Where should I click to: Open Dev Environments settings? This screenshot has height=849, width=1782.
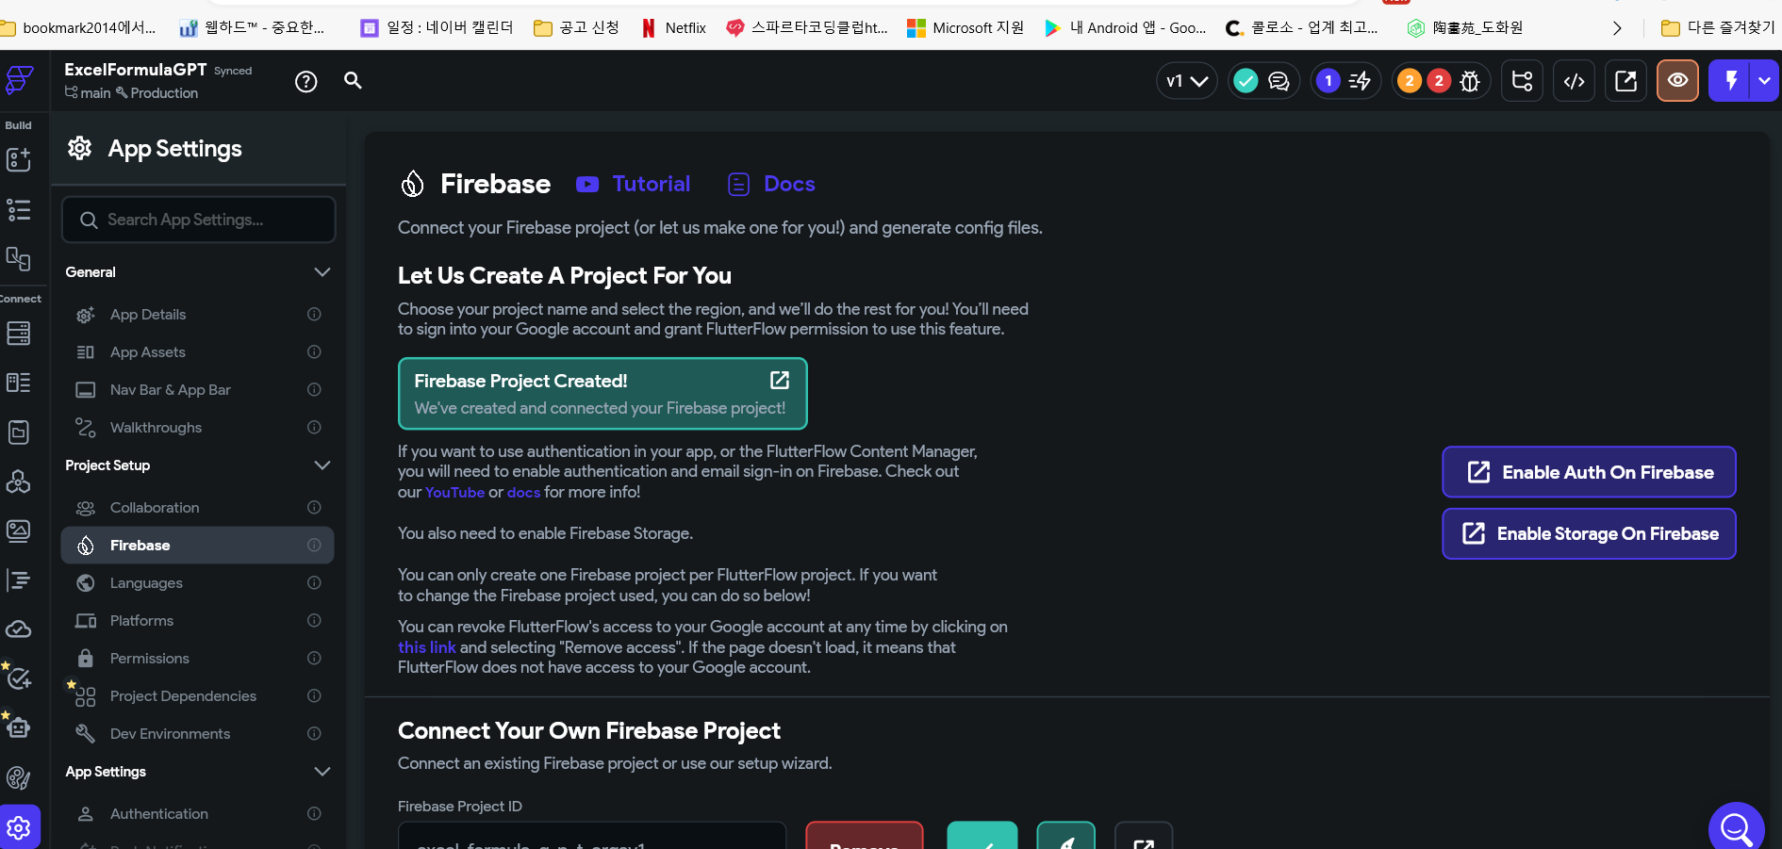point(197,734)
